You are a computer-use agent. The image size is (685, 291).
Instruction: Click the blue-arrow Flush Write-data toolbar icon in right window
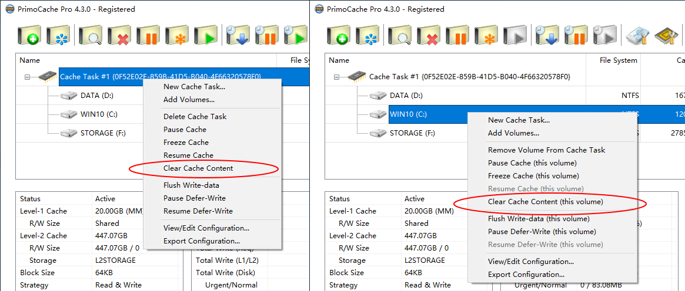(547, 35)
